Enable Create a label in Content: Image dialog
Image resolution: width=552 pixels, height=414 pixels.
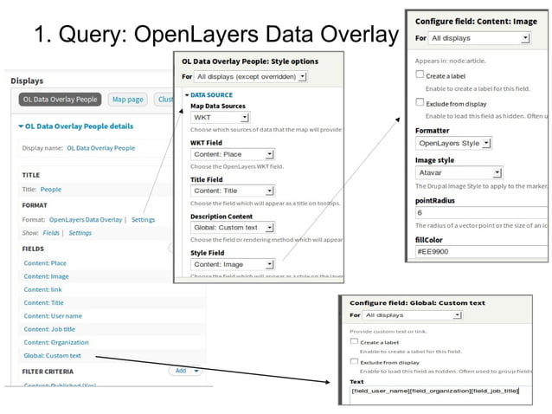[420, 74]
